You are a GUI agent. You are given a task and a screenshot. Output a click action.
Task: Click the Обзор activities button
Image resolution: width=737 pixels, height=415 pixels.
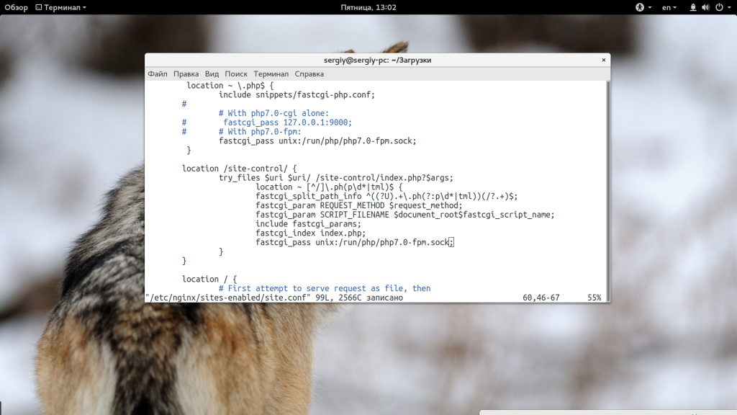coord(16,7)
